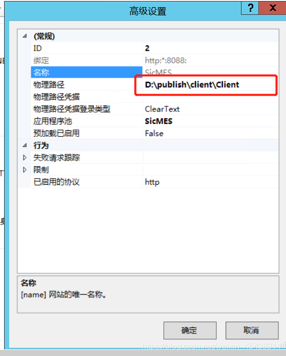Select the 已启用的协议 row
The height and width of the screenshot is (356, 286).
(155, 182)
